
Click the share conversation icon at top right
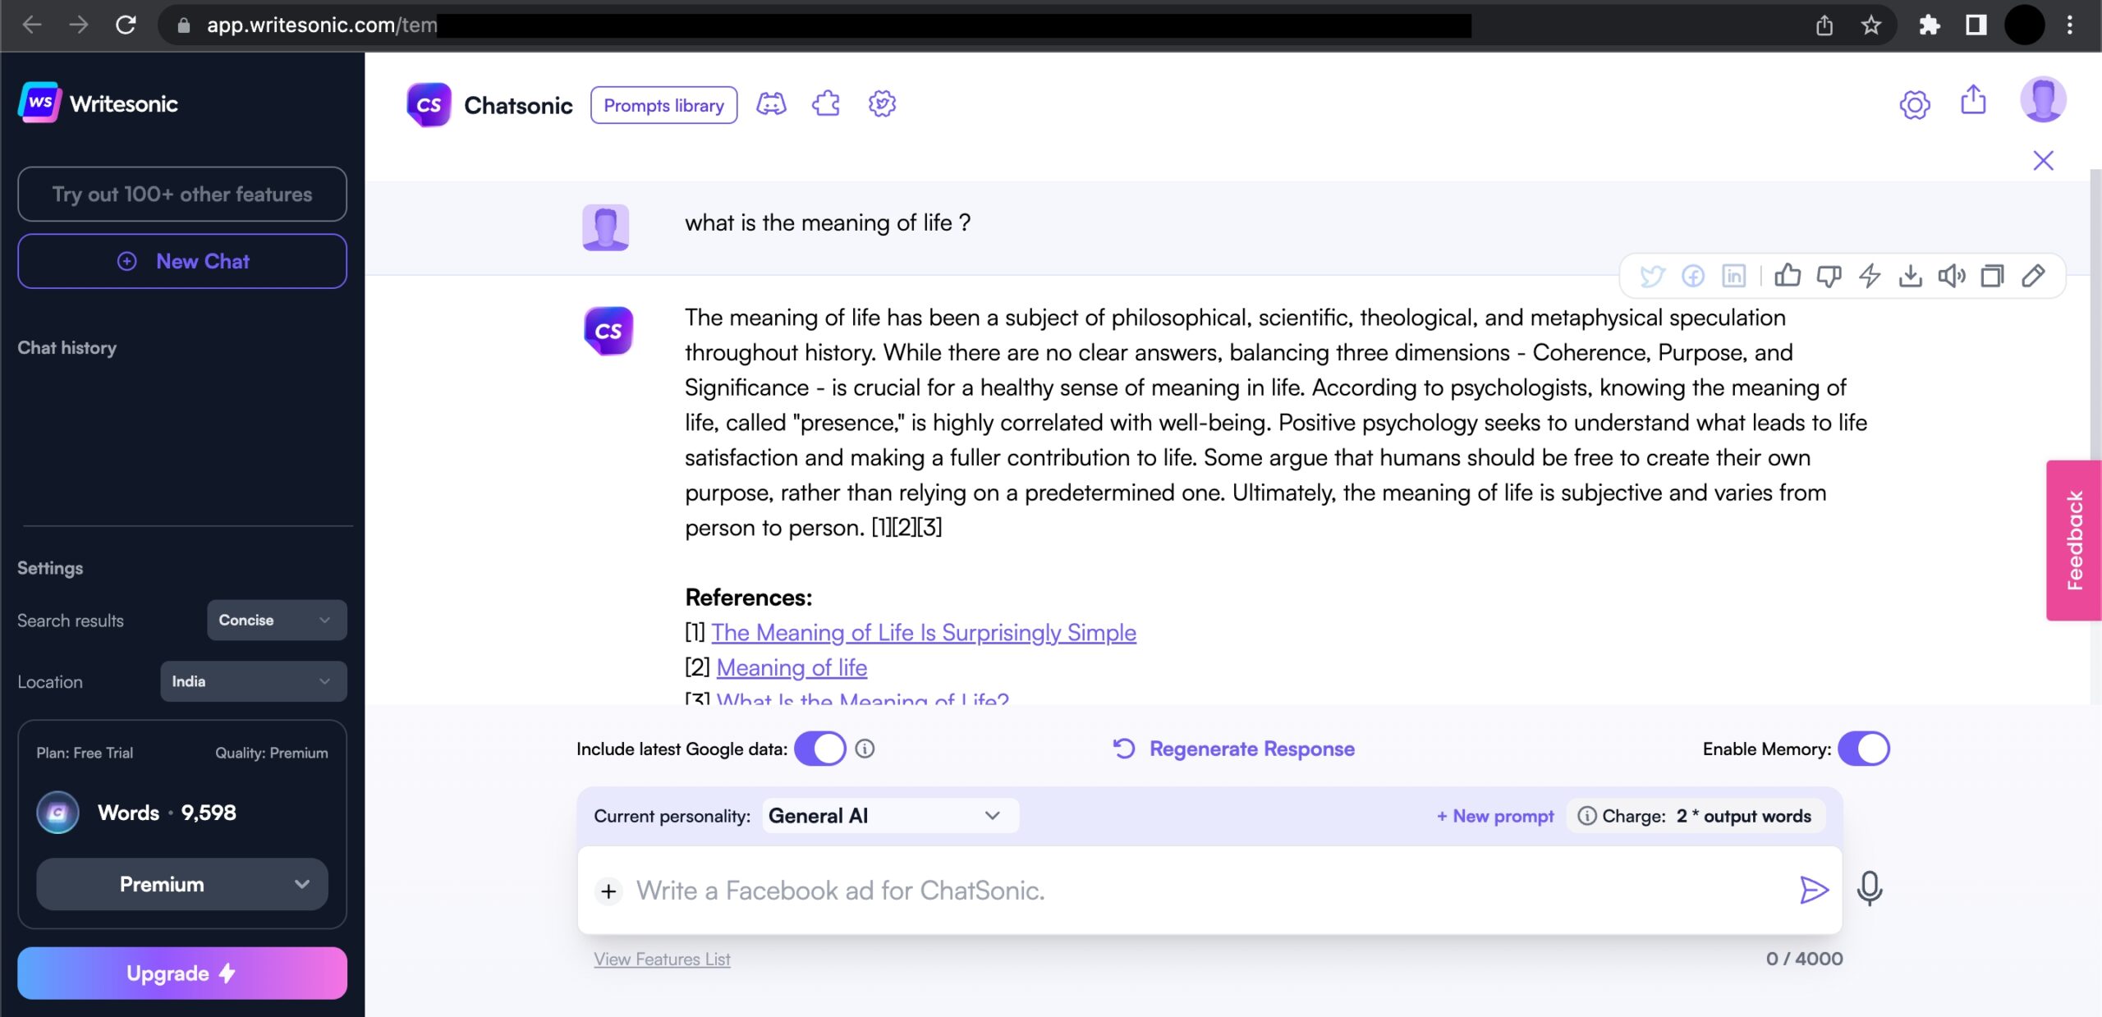point(1973,100)
